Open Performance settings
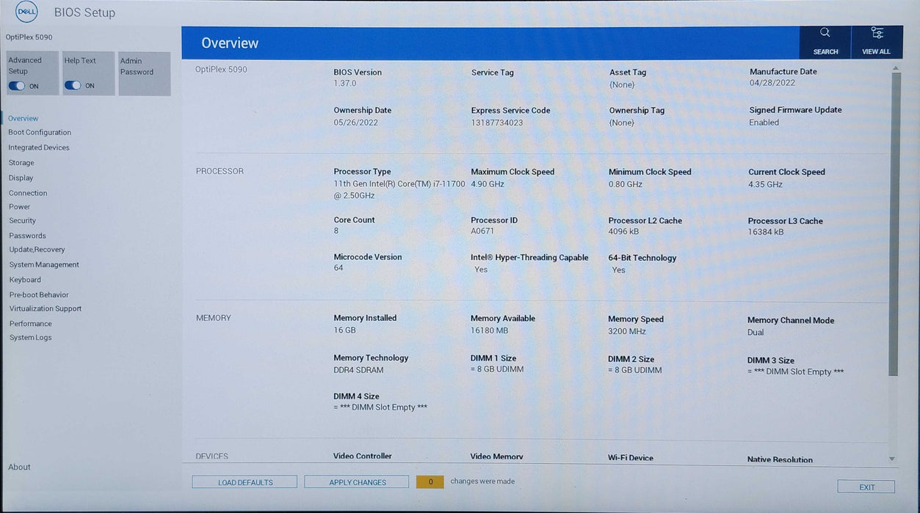This screenshot has width=920, height=513. point(30,324)
